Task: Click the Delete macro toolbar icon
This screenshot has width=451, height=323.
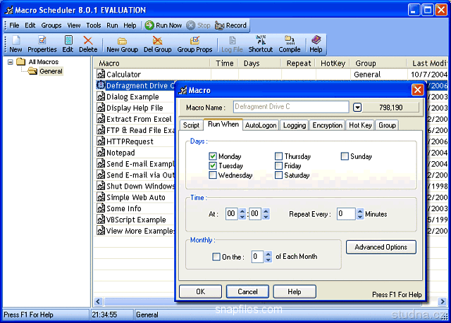Action: (88, 44)
